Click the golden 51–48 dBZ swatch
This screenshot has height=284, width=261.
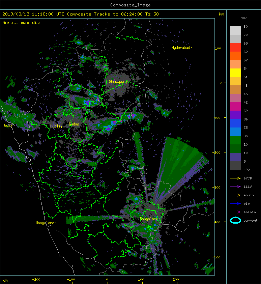(x=235, y=81)
